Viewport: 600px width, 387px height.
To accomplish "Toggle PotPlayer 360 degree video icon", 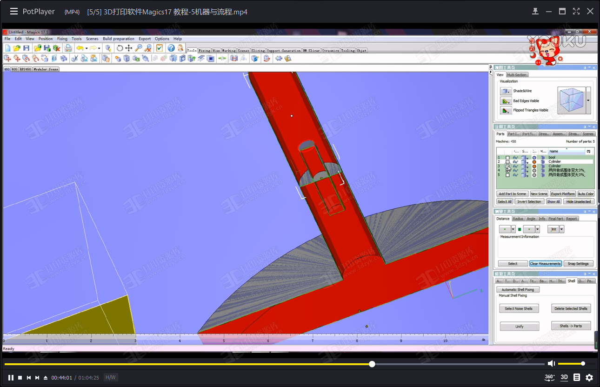I will tap(550, 377).
